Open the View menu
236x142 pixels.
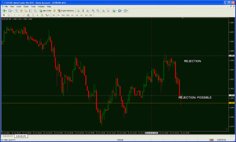(x=12, y=7)
